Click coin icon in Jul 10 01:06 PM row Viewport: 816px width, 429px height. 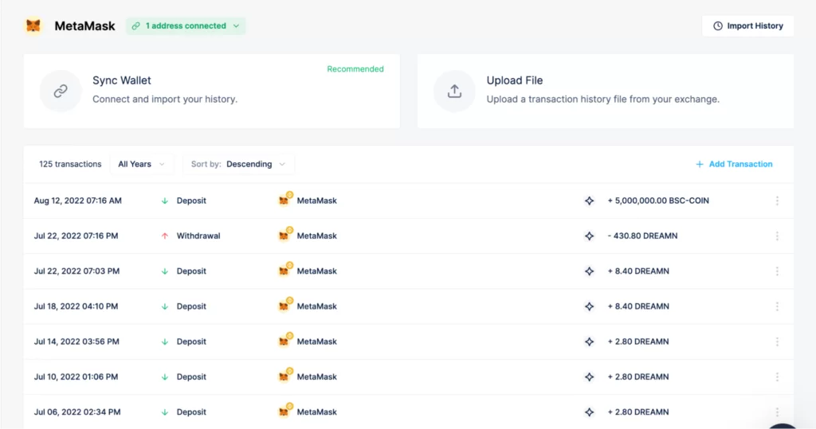[x=589, y=377]
